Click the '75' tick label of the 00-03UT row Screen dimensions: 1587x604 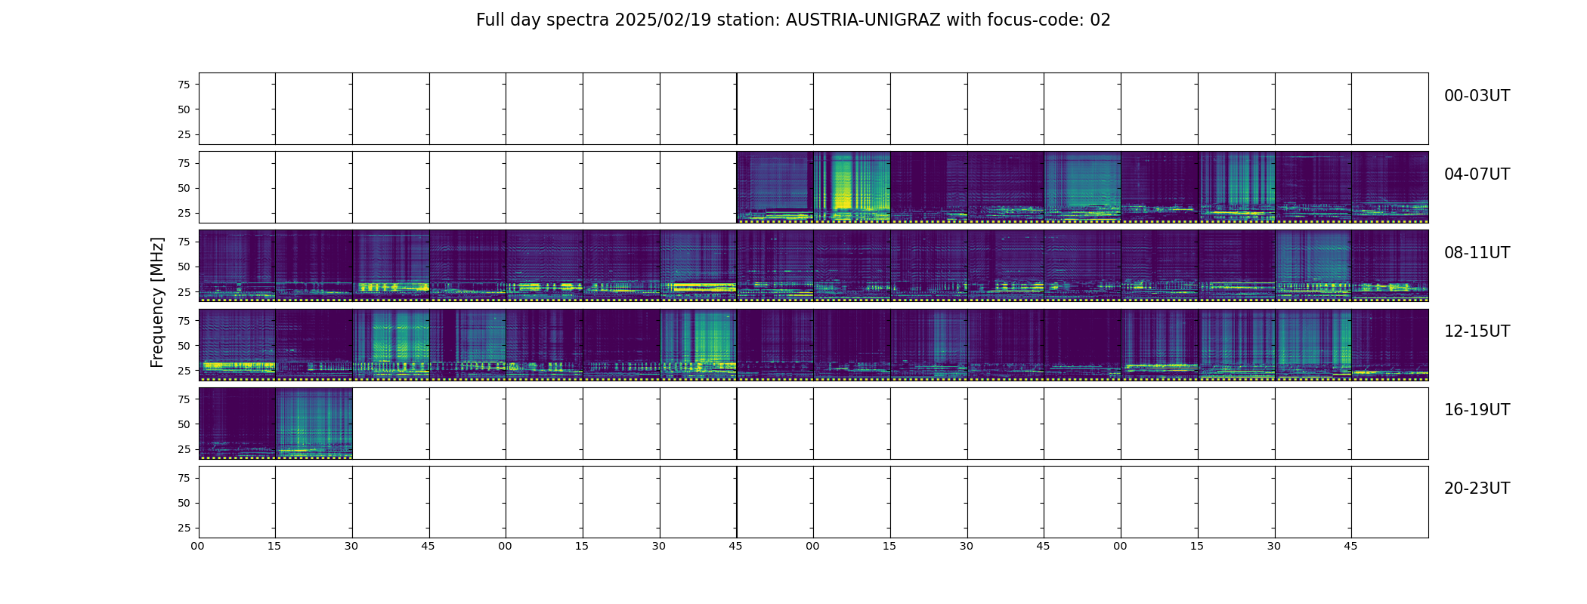pyautogui.click(x=184, y=85)
